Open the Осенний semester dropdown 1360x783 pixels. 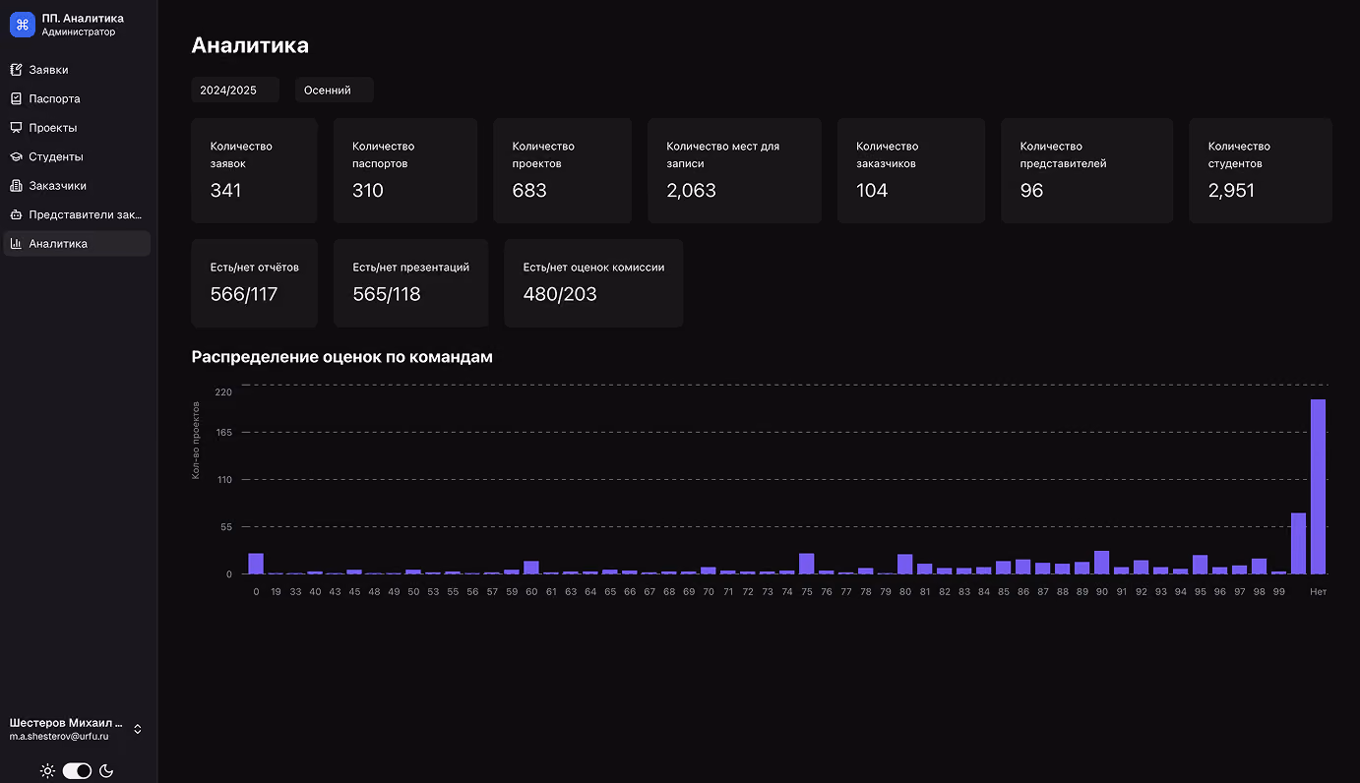pyautogui.click(x=335, y=90)
